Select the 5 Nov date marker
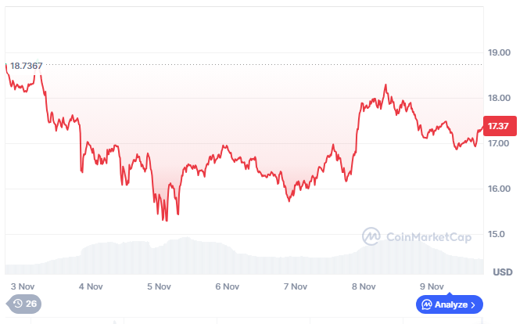Image resolution: width=527 pixels, height=324 pixels. (x=159, y=286)
